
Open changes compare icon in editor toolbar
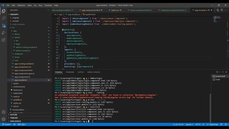click(x=218, y=10)
